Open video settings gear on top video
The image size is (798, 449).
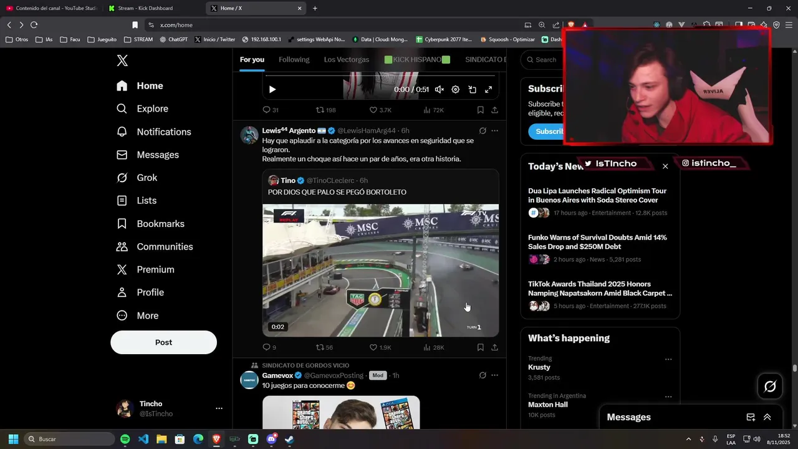[x=456, y=90]
